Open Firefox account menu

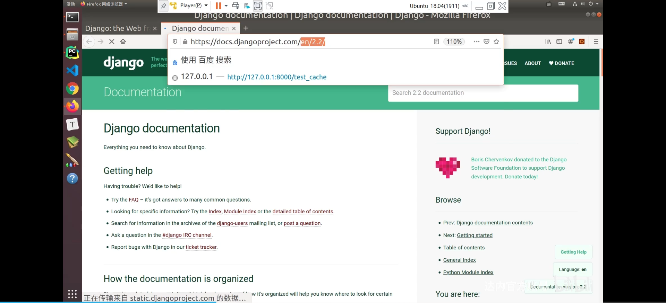(x=571, y=42)
